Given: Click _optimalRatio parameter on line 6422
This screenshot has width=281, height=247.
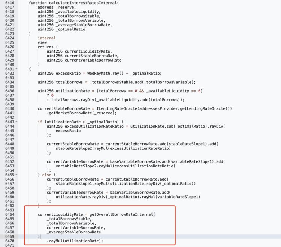Looking at the screenshot, I should tap(70, 29).
